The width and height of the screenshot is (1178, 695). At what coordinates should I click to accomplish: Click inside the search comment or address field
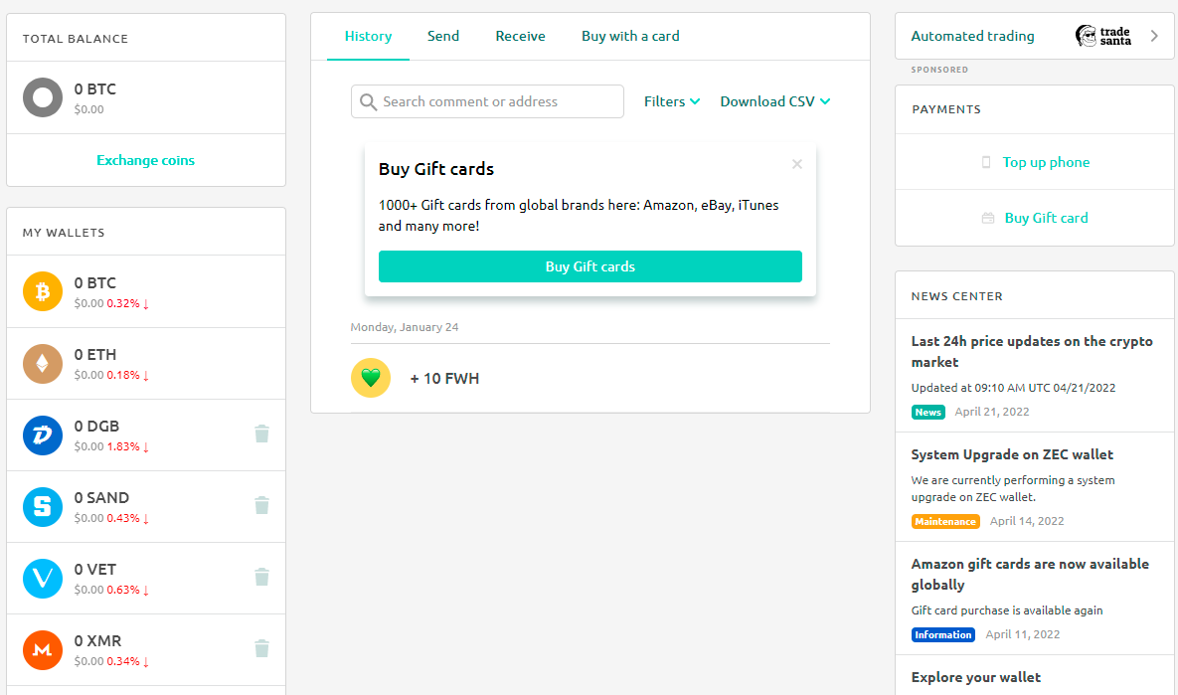pos(487,101)
